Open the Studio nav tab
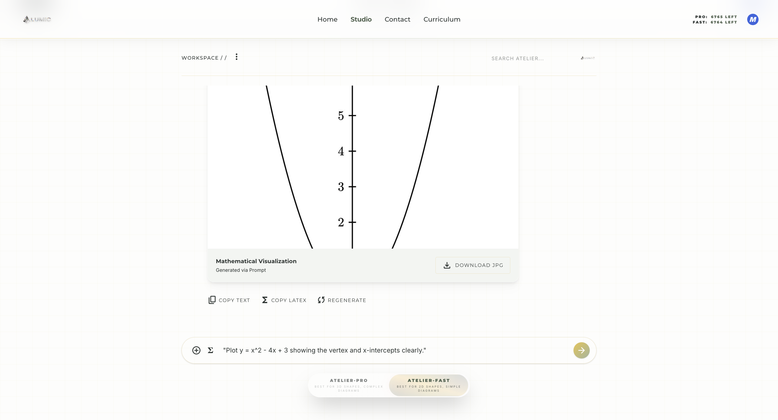The width and height of the screenshot is (778, 420). [361, 19]
